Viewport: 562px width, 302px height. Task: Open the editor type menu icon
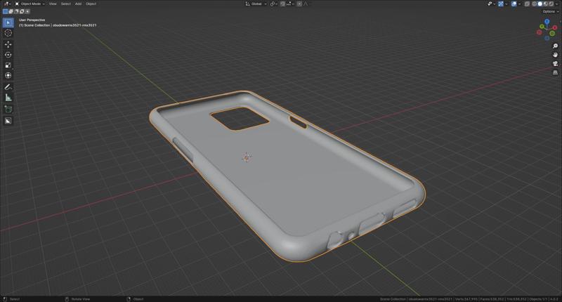pos(7,4)
